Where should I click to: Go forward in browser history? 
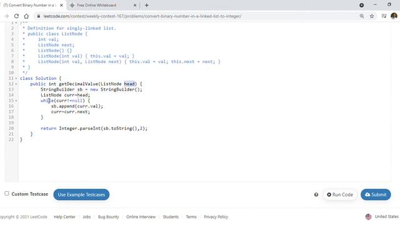(x=7, y=16)
